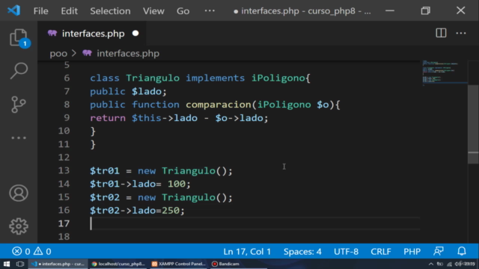Viewport: 479px width, 269px height.
Task: Click the code minimap preview
Action: [x=445, y=72]
